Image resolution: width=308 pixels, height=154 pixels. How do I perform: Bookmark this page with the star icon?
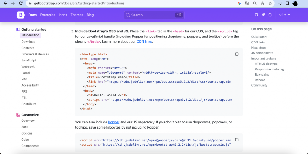point(270,3)
